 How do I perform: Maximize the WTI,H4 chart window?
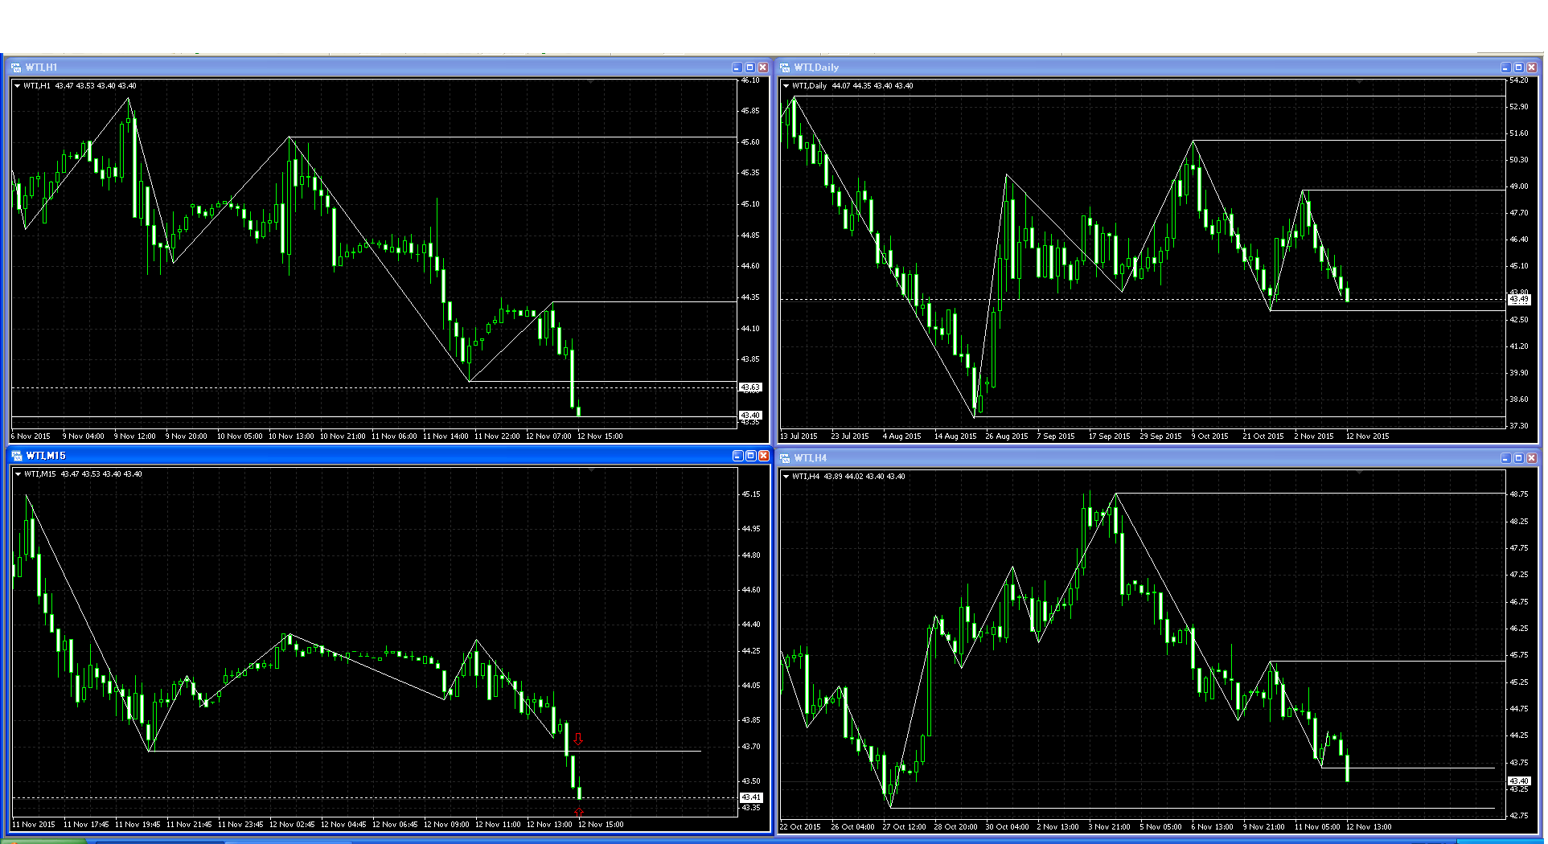pos(1518,458)
